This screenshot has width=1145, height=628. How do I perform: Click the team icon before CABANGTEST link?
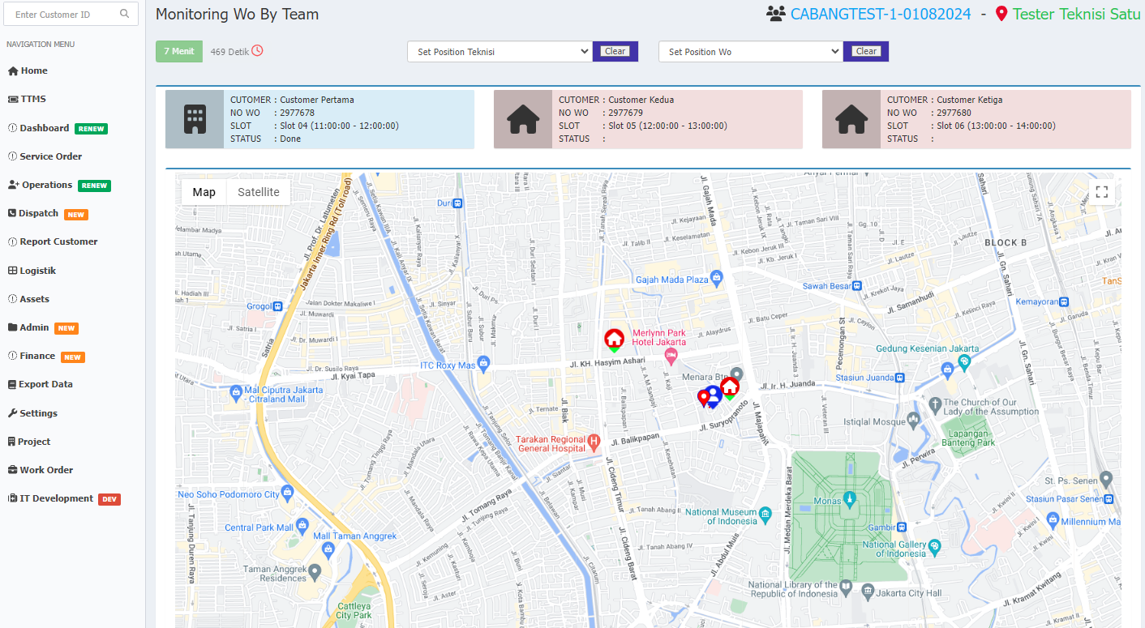click(x=774, y=12)
